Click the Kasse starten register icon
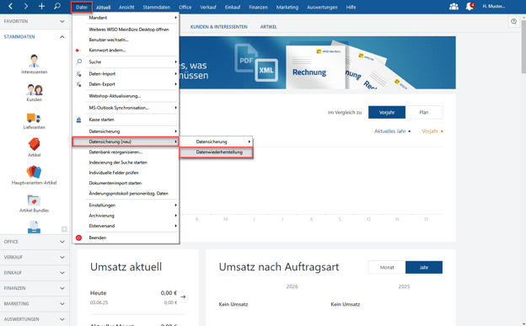 click(x=79, y=120)
